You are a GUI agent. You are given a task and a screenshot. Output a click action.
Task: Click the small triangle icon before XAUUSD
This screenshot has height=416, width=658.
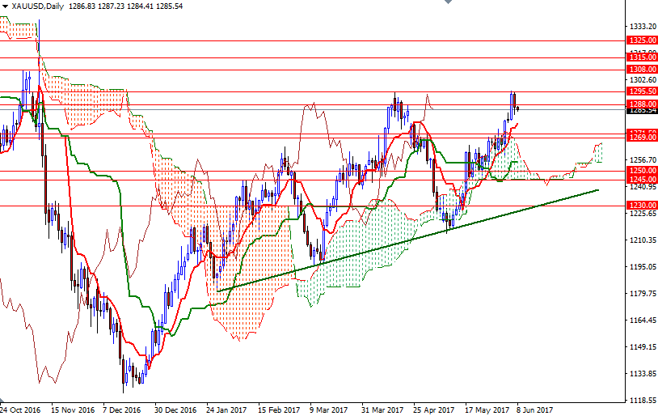[x=5, y=6]
